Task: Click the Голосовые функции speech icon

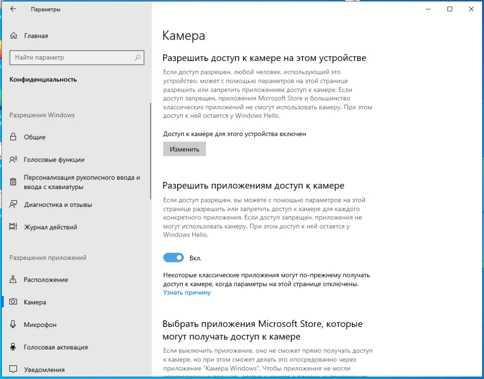Action: (14, 160)
